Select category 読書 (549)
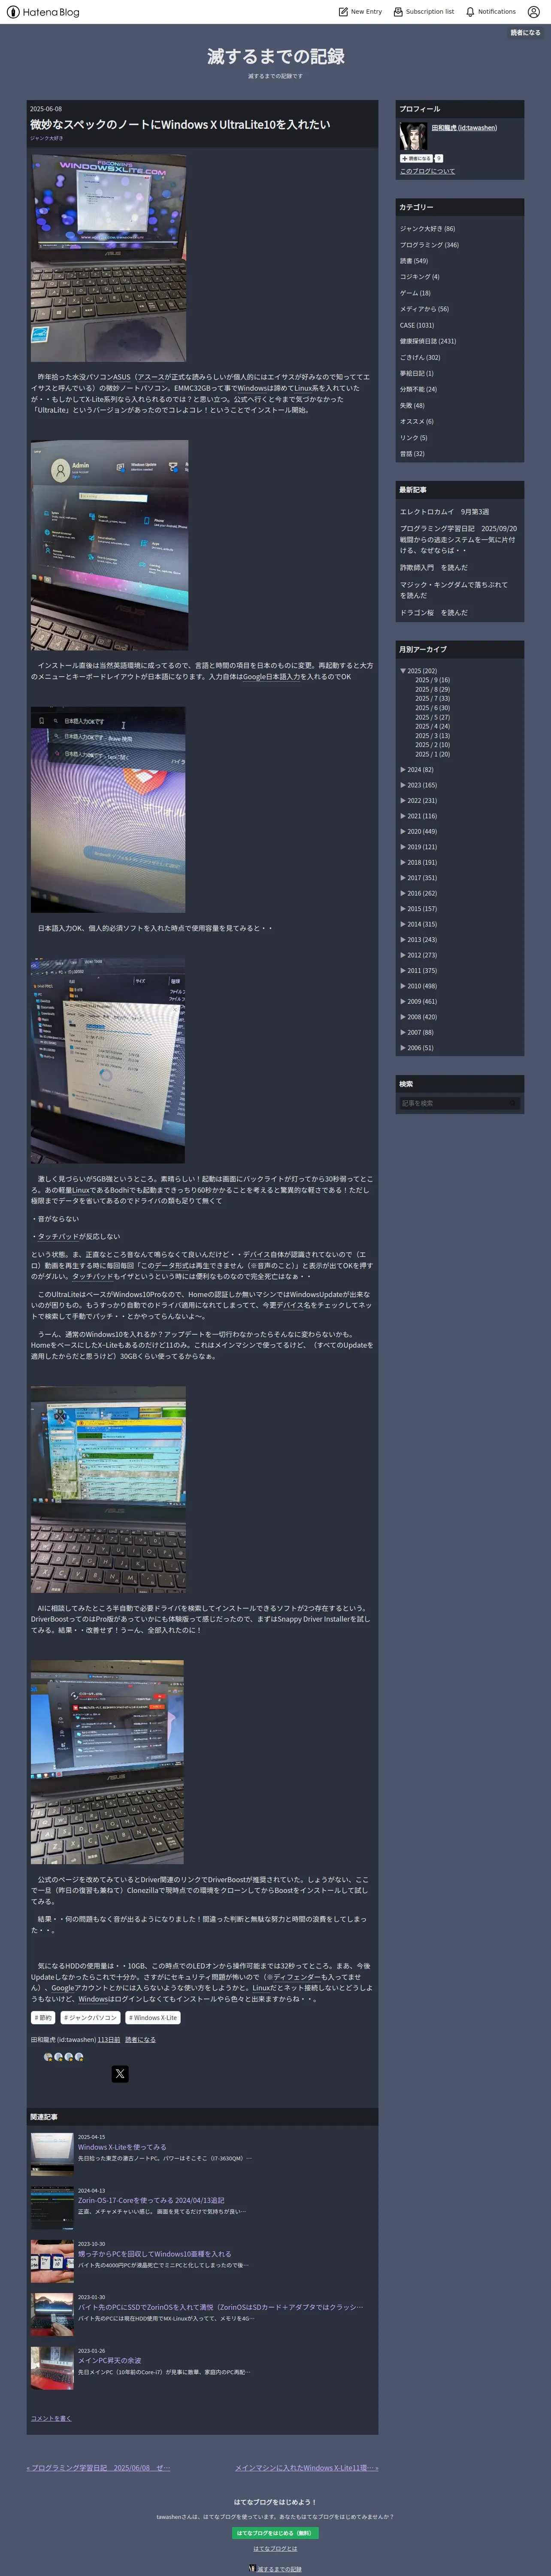Screen dimensions: 551x2576 pyautogui.click(x=414, y=261)
